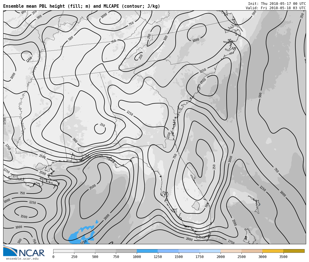This screenshot has width=309, height=262.
Task: Click the 500 contour label in the far-east Atlantic
Action: point(260,95)
